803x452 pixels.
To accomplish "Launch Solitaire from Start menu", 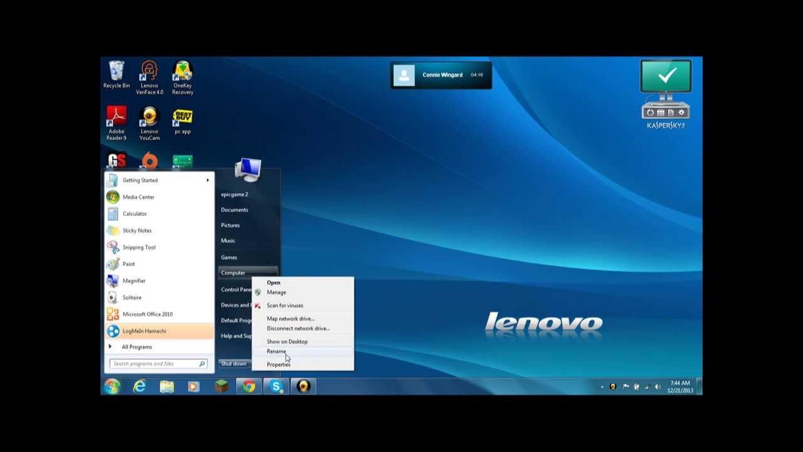I will point(160,298).
